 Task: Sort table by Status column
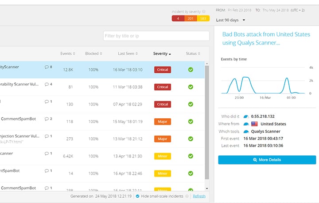pyautogui.click(x=193, y=53)
